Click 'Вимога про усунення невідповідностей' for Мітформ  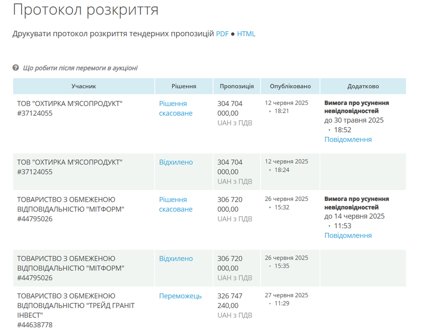point(356,203)
